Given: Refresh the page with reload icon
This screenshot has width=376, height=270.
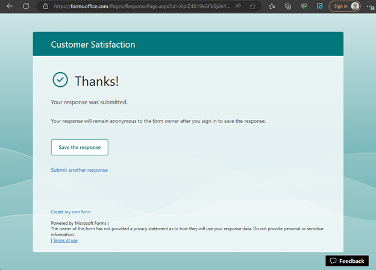Looking at the screenshot, I should [x=25, y=6].
